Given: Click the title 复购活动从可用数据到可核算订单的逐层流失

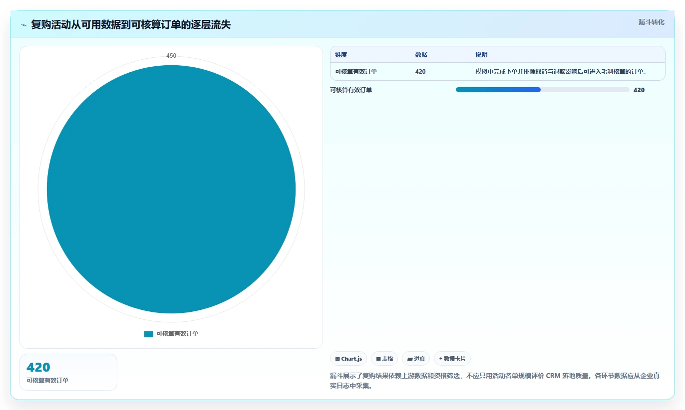Looking at the screenshot, I should 131,24.
